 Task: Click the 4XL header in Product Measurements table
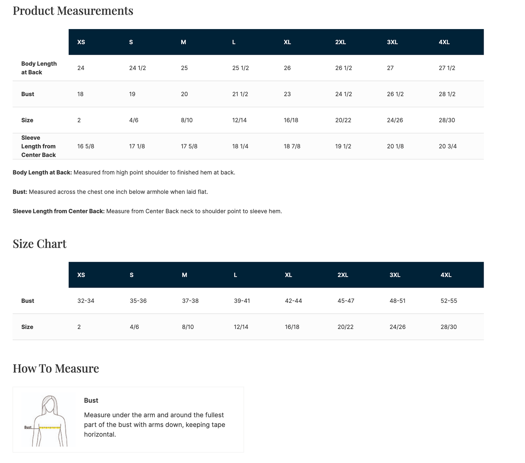pyautogui.click(x=444, y=42)
